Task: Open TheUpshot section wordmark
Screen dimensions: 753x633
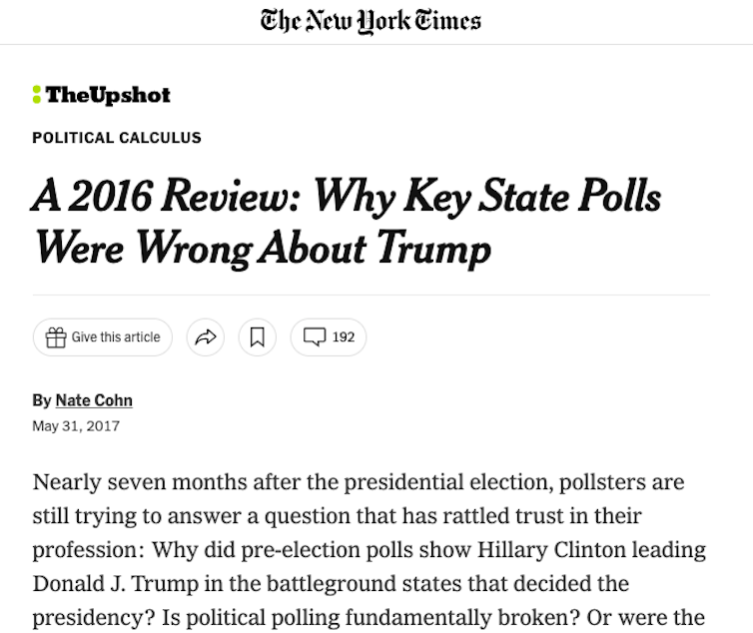Action: tap(108, 96)
